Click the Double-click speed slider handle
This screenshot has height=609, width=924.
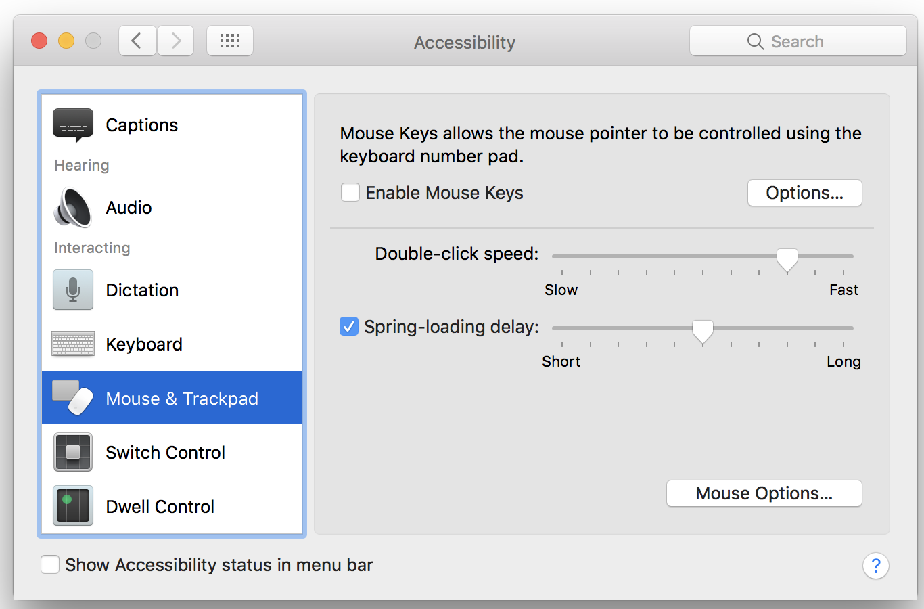(x=787, y=258)
